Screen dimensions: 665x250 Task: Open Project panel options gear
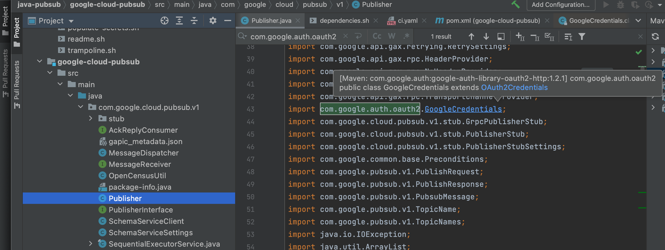[x=213, y=21]
